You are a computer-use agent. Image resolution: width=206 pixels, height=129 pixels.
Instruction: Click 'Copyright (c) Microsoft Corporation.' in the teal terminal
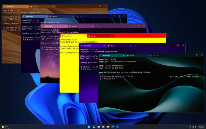point(118,62)
